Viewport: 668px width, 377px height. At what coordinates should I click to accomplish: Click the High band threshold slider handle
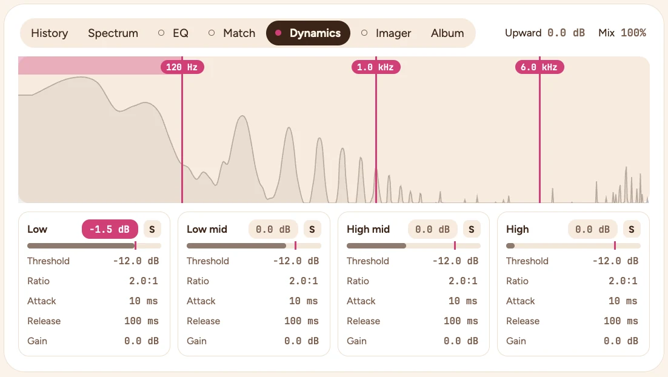point(615,245)
